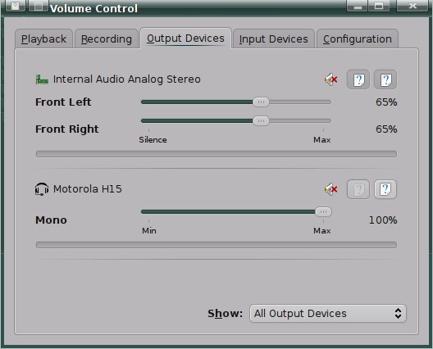
Task: Click Motorola H15's rightmost question-mark button
Action: point(385,189)
